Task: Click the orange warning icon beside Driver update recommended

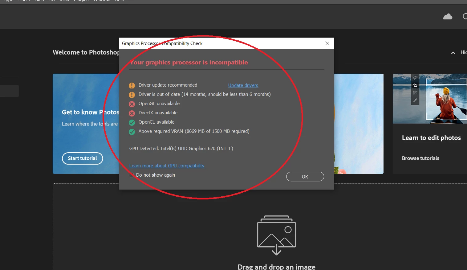Action: click(x=132, y=85)
